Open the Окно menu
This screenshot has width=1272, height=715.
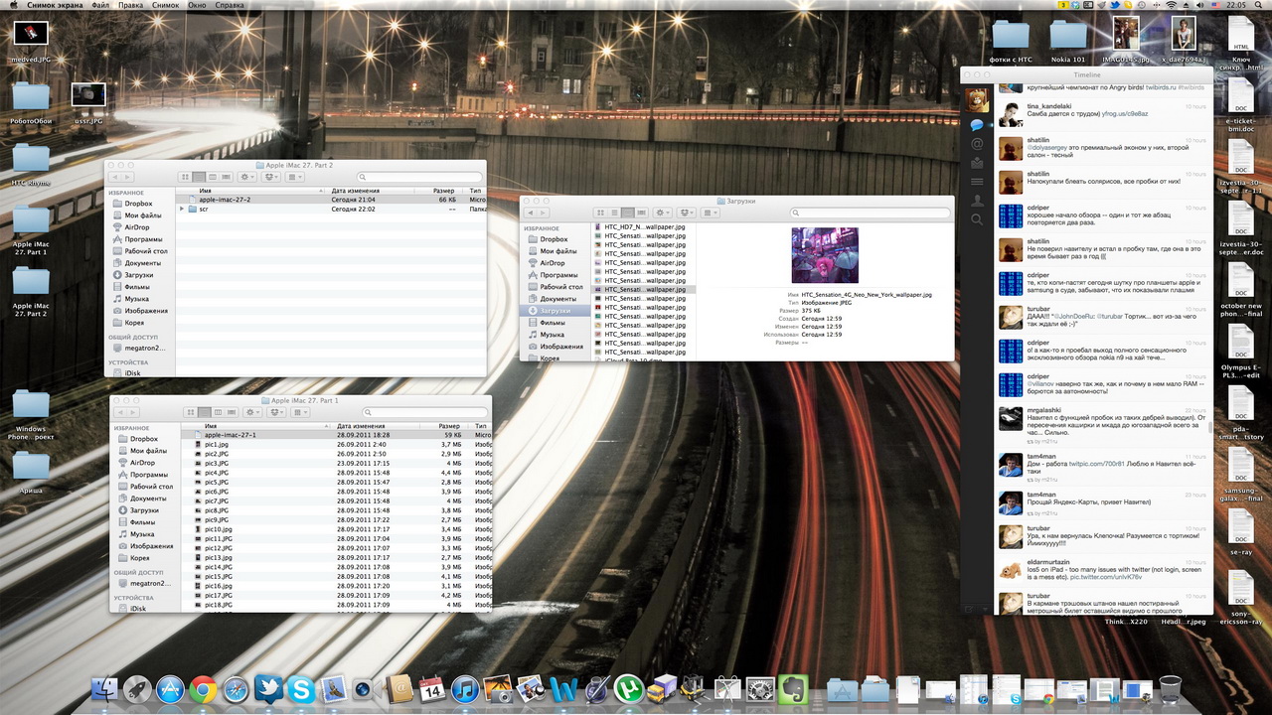[198, 5]
